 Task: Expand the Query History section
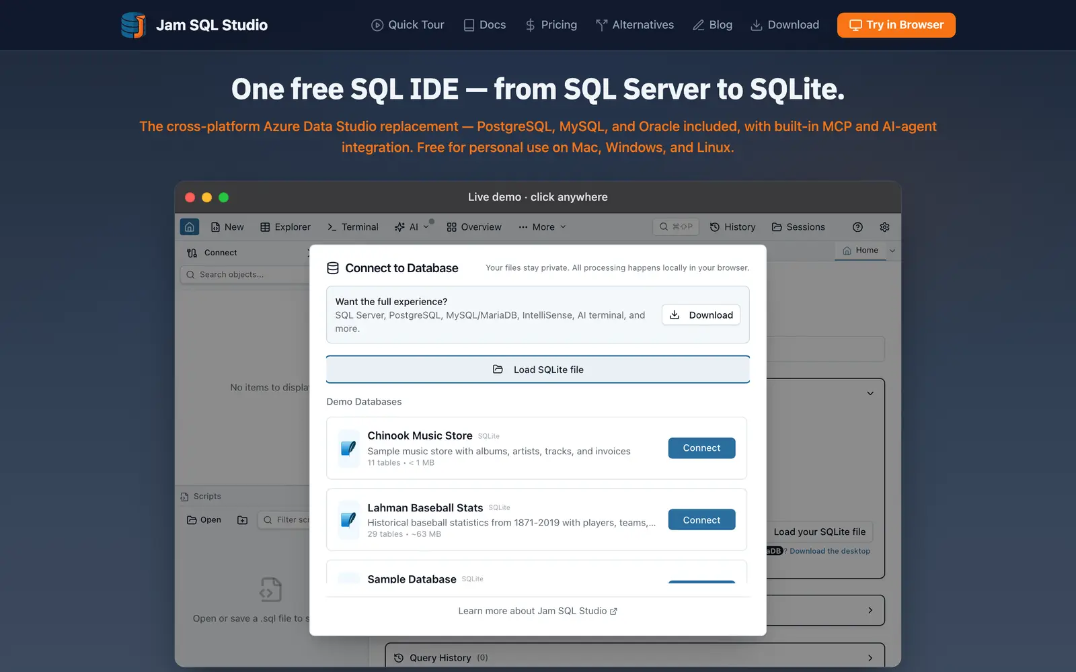635,657
